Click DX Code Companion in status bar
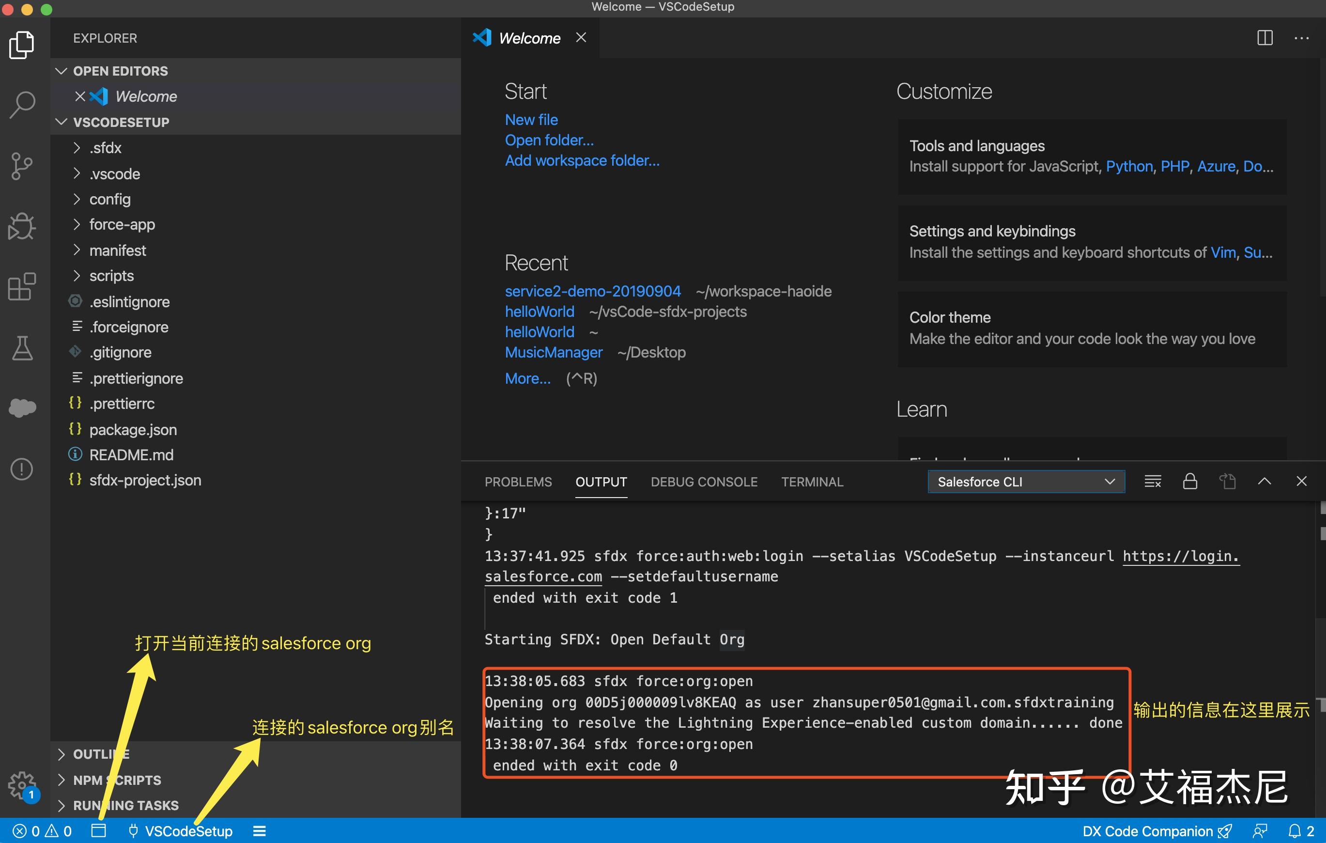This screenshot has width=1326, height=843. 1156,831
